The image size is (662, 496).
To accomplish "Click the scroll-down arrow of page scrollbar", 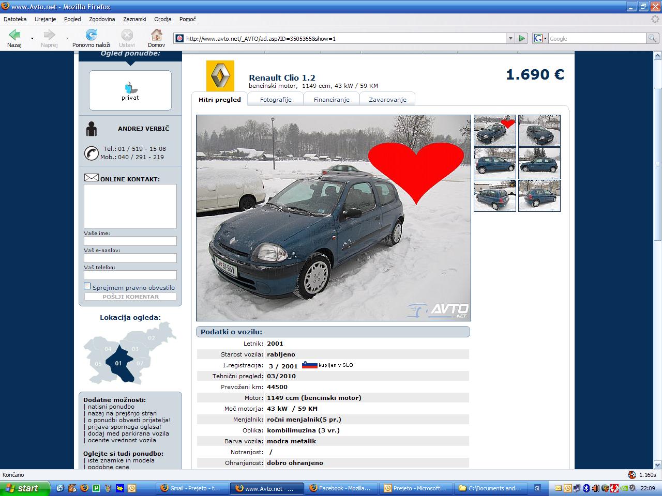I will tap(657, 464).
